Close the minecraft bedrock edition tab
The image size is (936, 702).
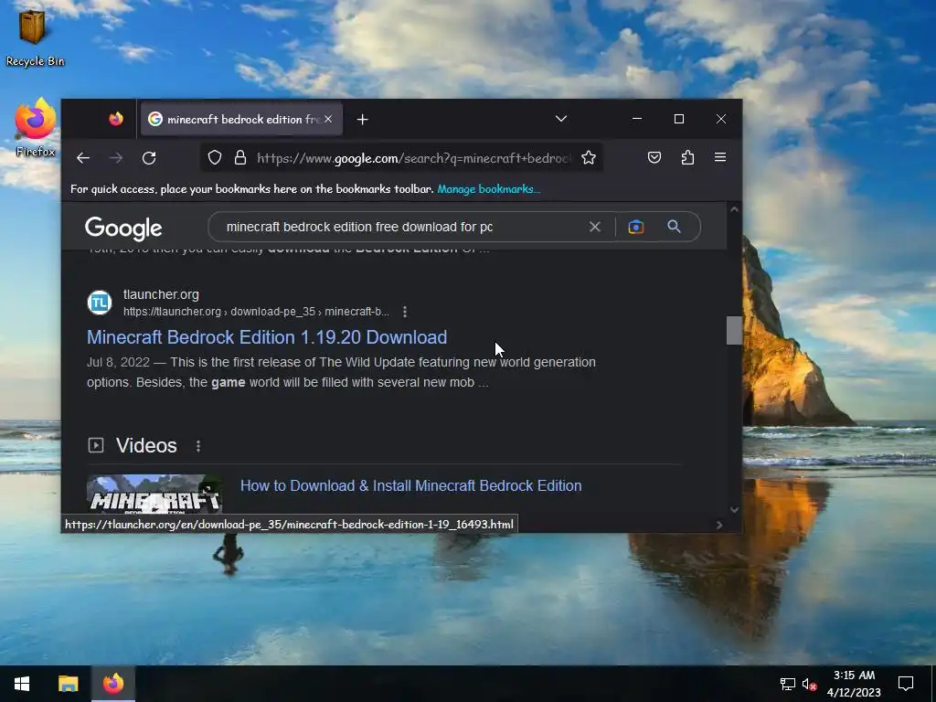[328, 120]
